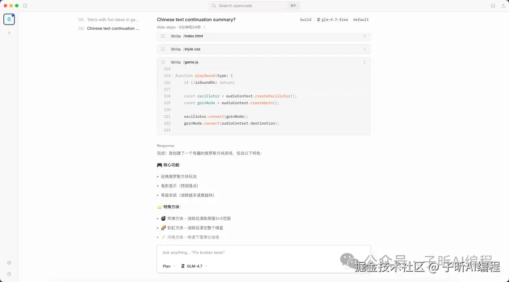Open the project tile labeled 0
This screenshot has height=282, width=509.
tap(9, 19)
